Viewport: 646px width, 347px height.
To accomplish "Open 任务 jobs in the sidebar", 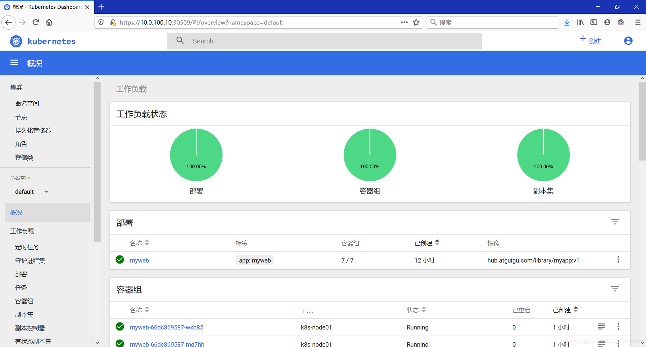I will coord(21,288).
